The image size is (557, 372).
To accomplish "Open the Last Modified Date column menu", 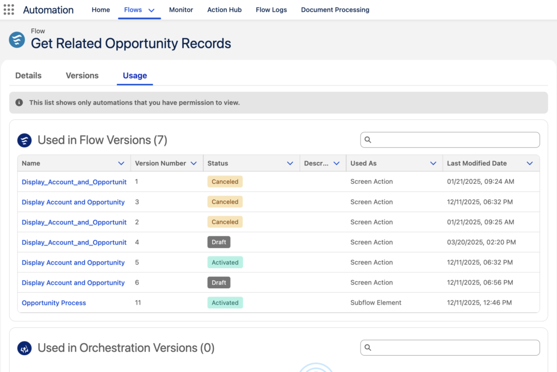I will (529, 163).
